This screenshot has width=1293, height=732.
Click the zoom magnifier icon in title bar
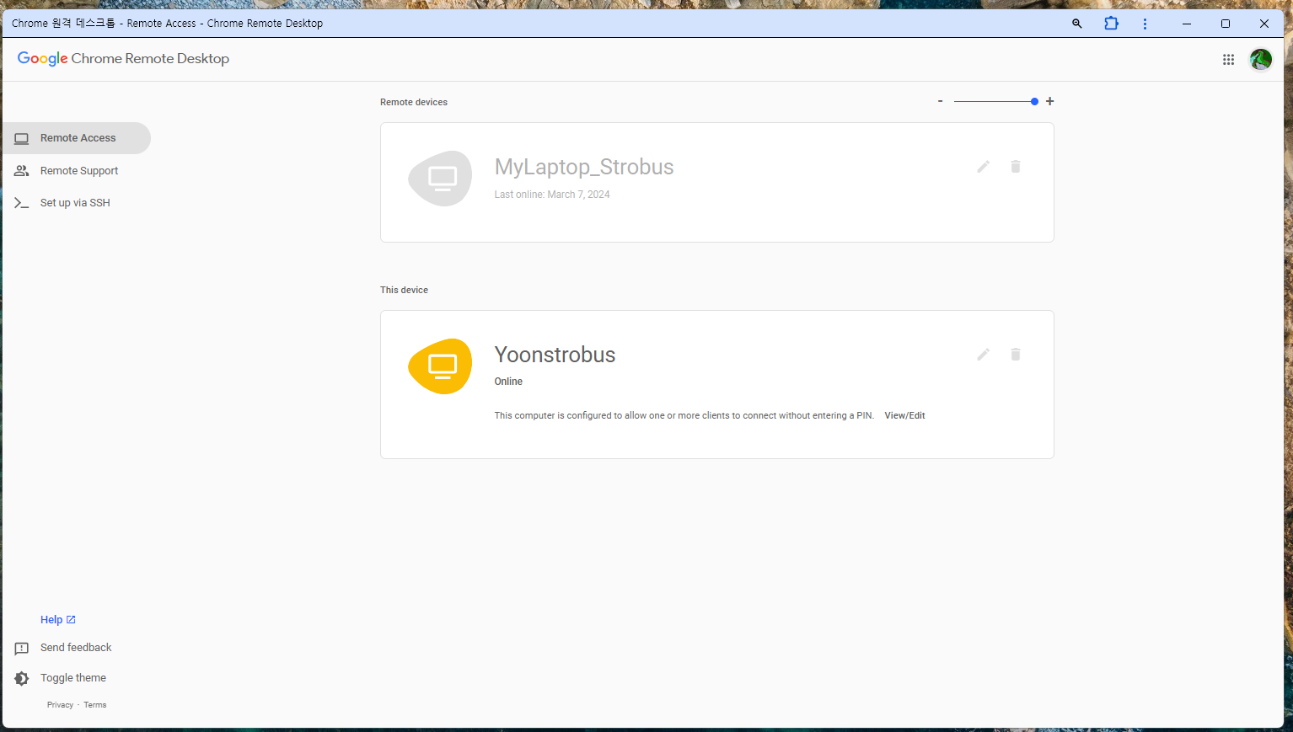coord(1076,24)
